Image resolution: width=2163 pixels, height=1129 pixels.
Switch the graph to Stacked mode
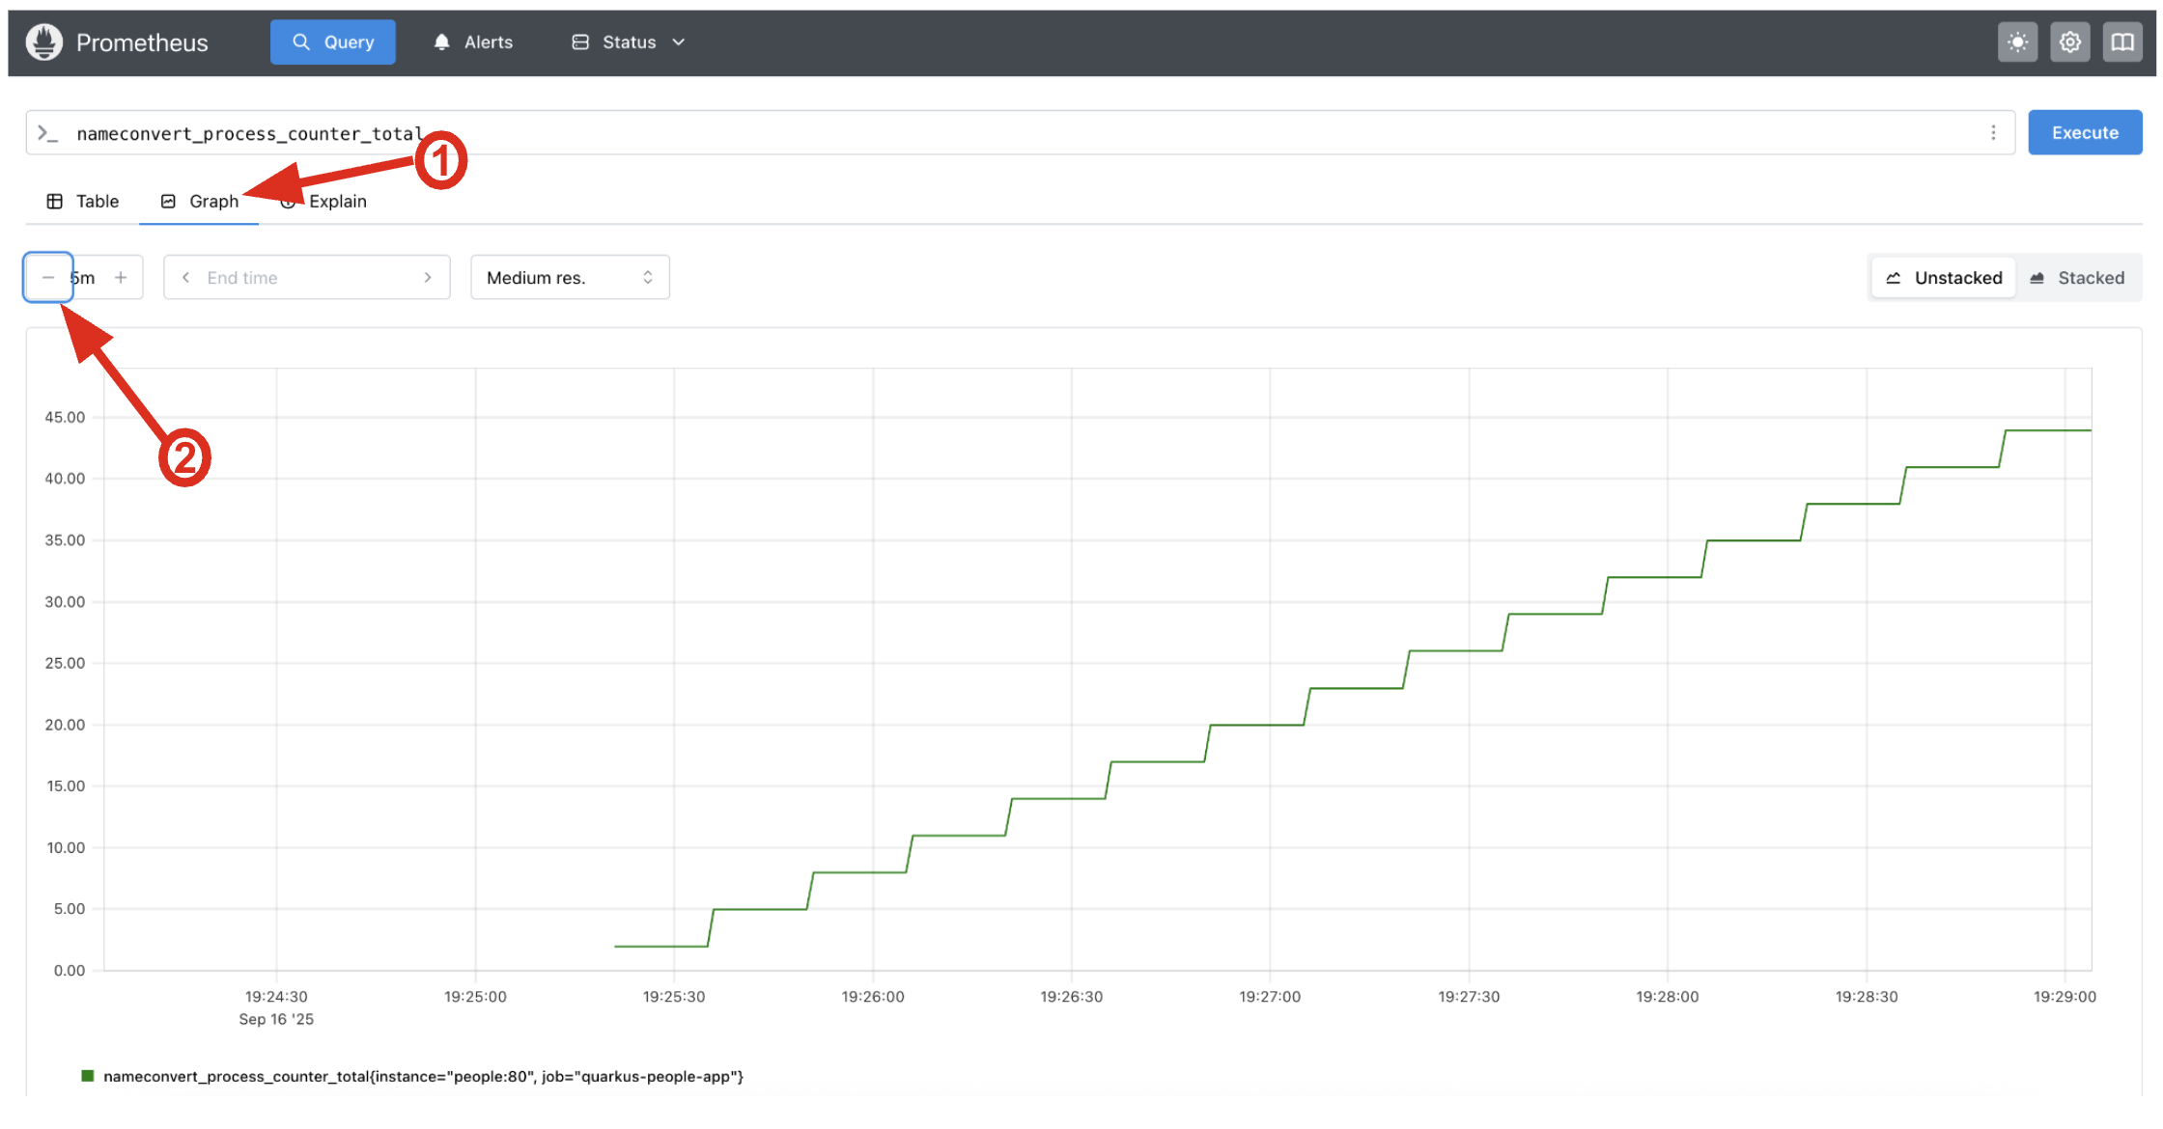pyautogui.click(x=2077, y=278)
